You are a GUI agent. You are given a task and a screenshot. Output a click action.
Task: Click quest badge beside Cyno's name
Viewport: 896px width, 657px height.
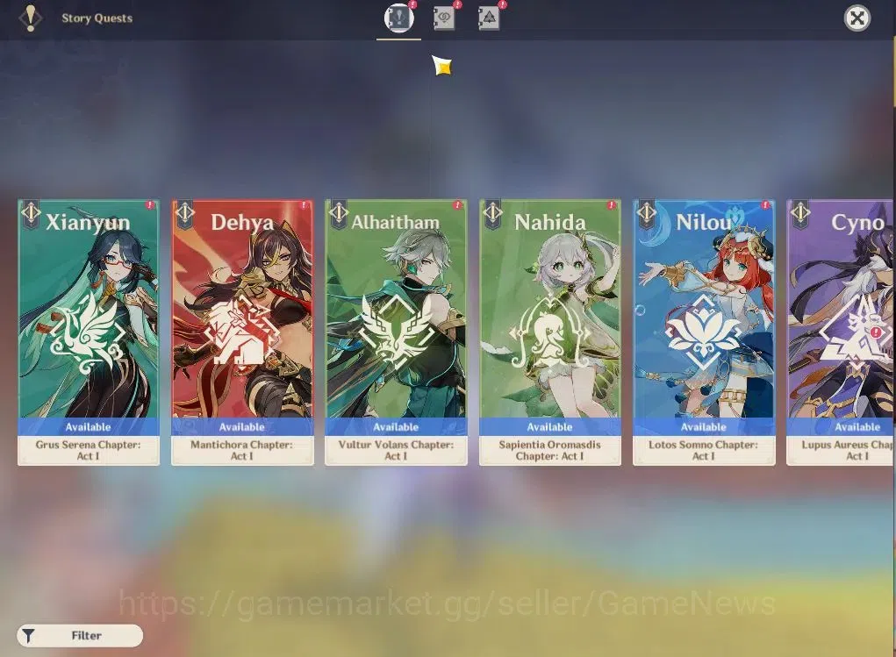tap(800, 213)
